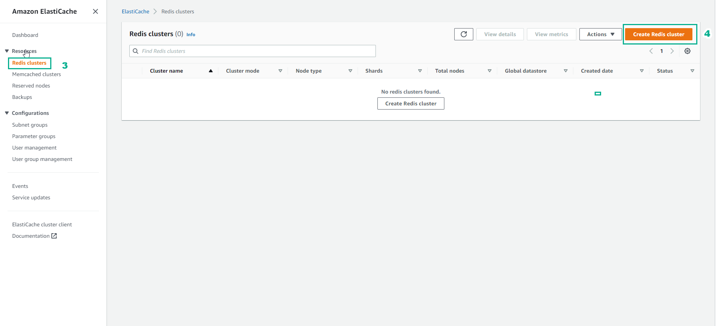Click the Global datastore column header
Viewport: 716px width, 326px height.
coord(526,71)
